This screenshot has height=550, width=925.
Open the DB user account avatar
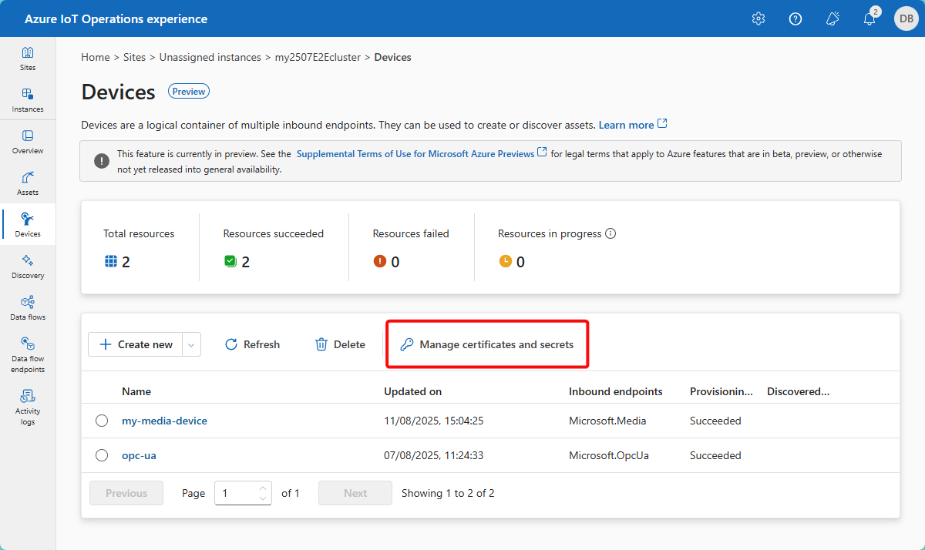[905, 18]
